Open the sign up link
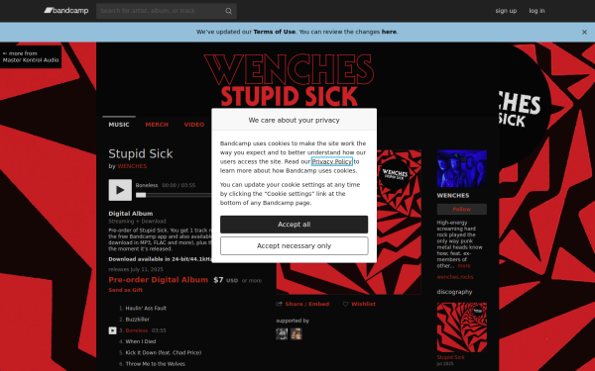Viewport: 595px width, 371px height. [x=506, y=11]
